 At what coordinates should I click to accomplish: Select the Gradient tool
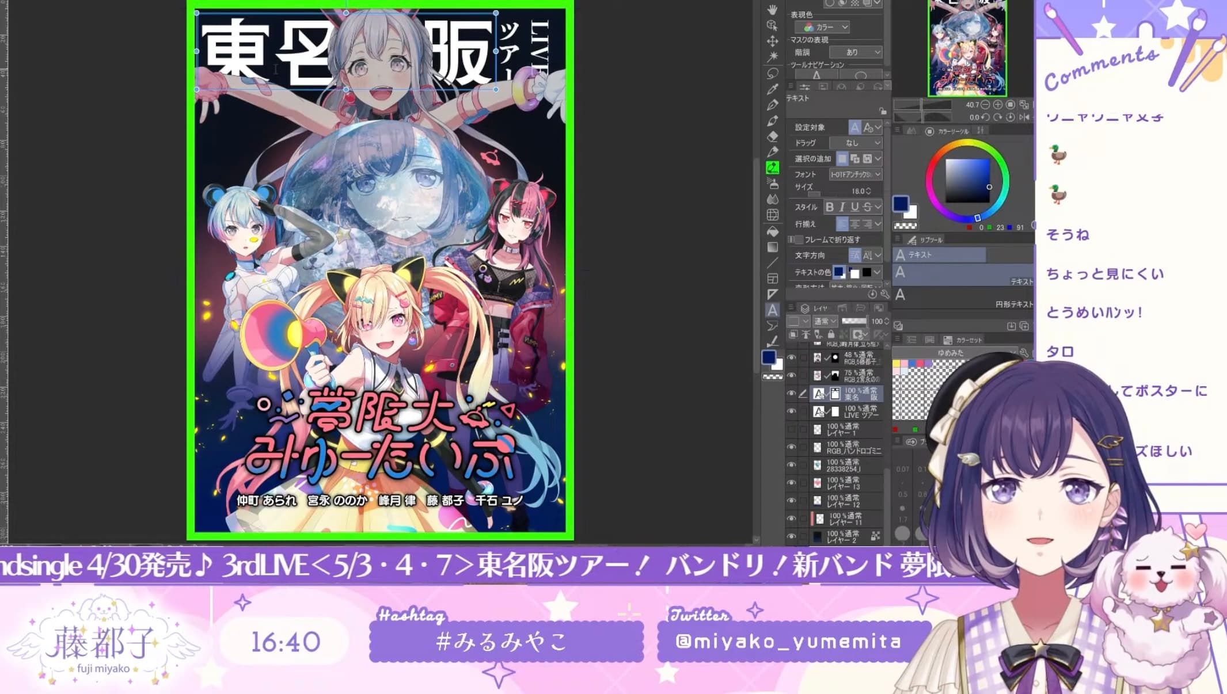[773, 247]
